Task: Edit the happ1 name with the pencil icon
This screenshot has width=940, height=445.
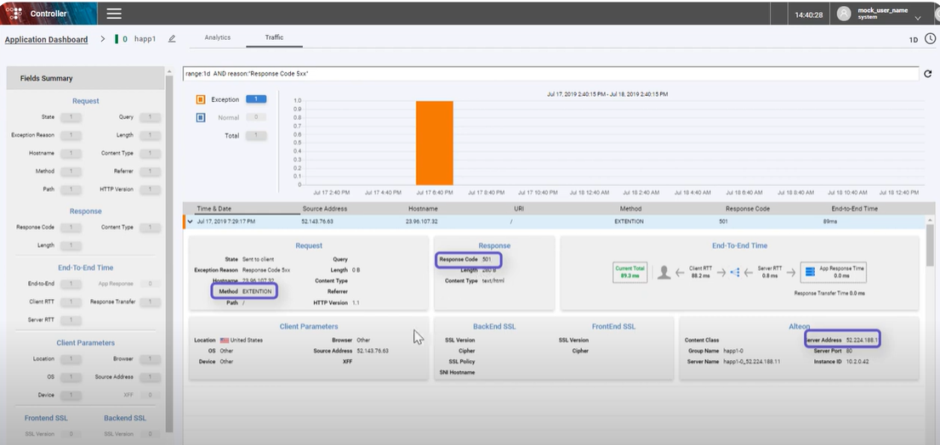Action: 172,39
